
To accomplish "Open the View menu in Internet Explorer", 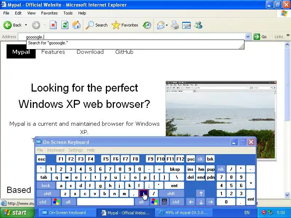I will 31,13.
